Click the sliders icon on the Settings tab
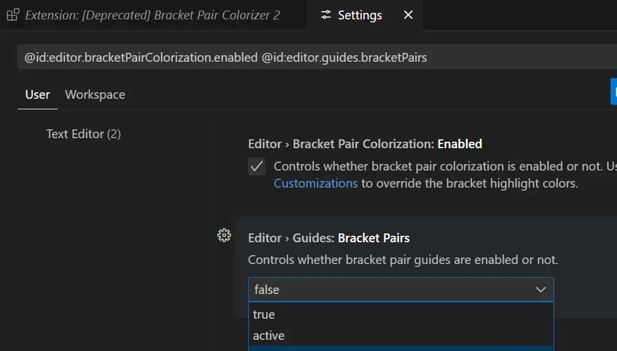 326,15
